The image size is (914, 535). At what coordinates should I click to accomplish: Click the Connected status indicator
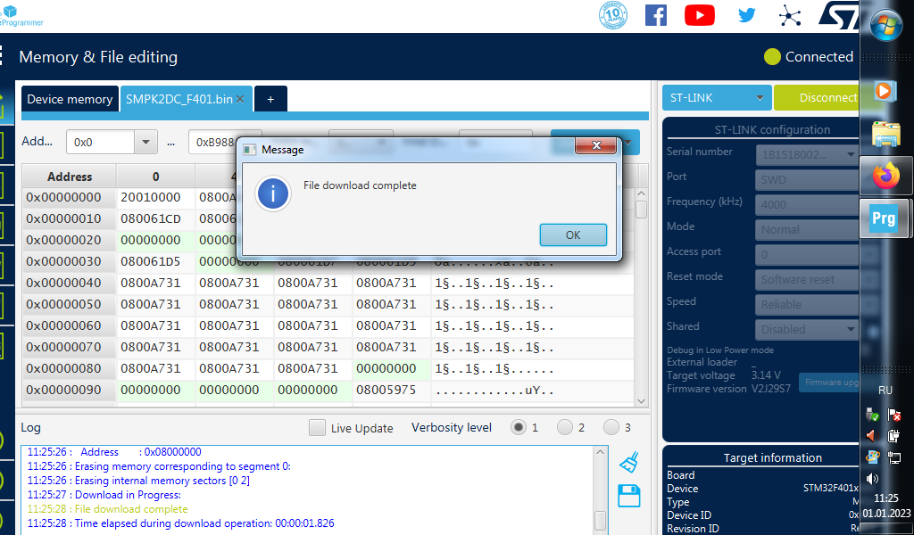tap(809, 56)
